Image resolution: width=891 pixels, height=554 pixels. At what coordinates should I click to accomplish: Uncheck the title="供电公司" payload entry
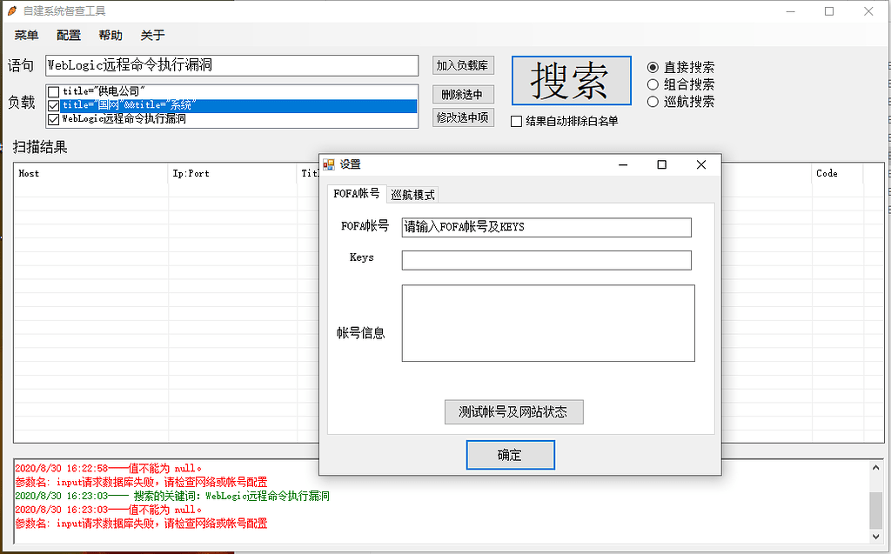pyautogui.click(x=55, y=91)
